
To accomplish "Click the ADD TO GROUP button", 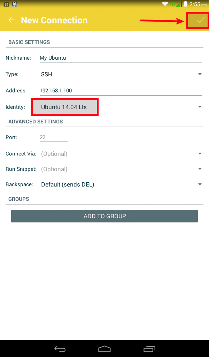I will click(x=104, y=216).
